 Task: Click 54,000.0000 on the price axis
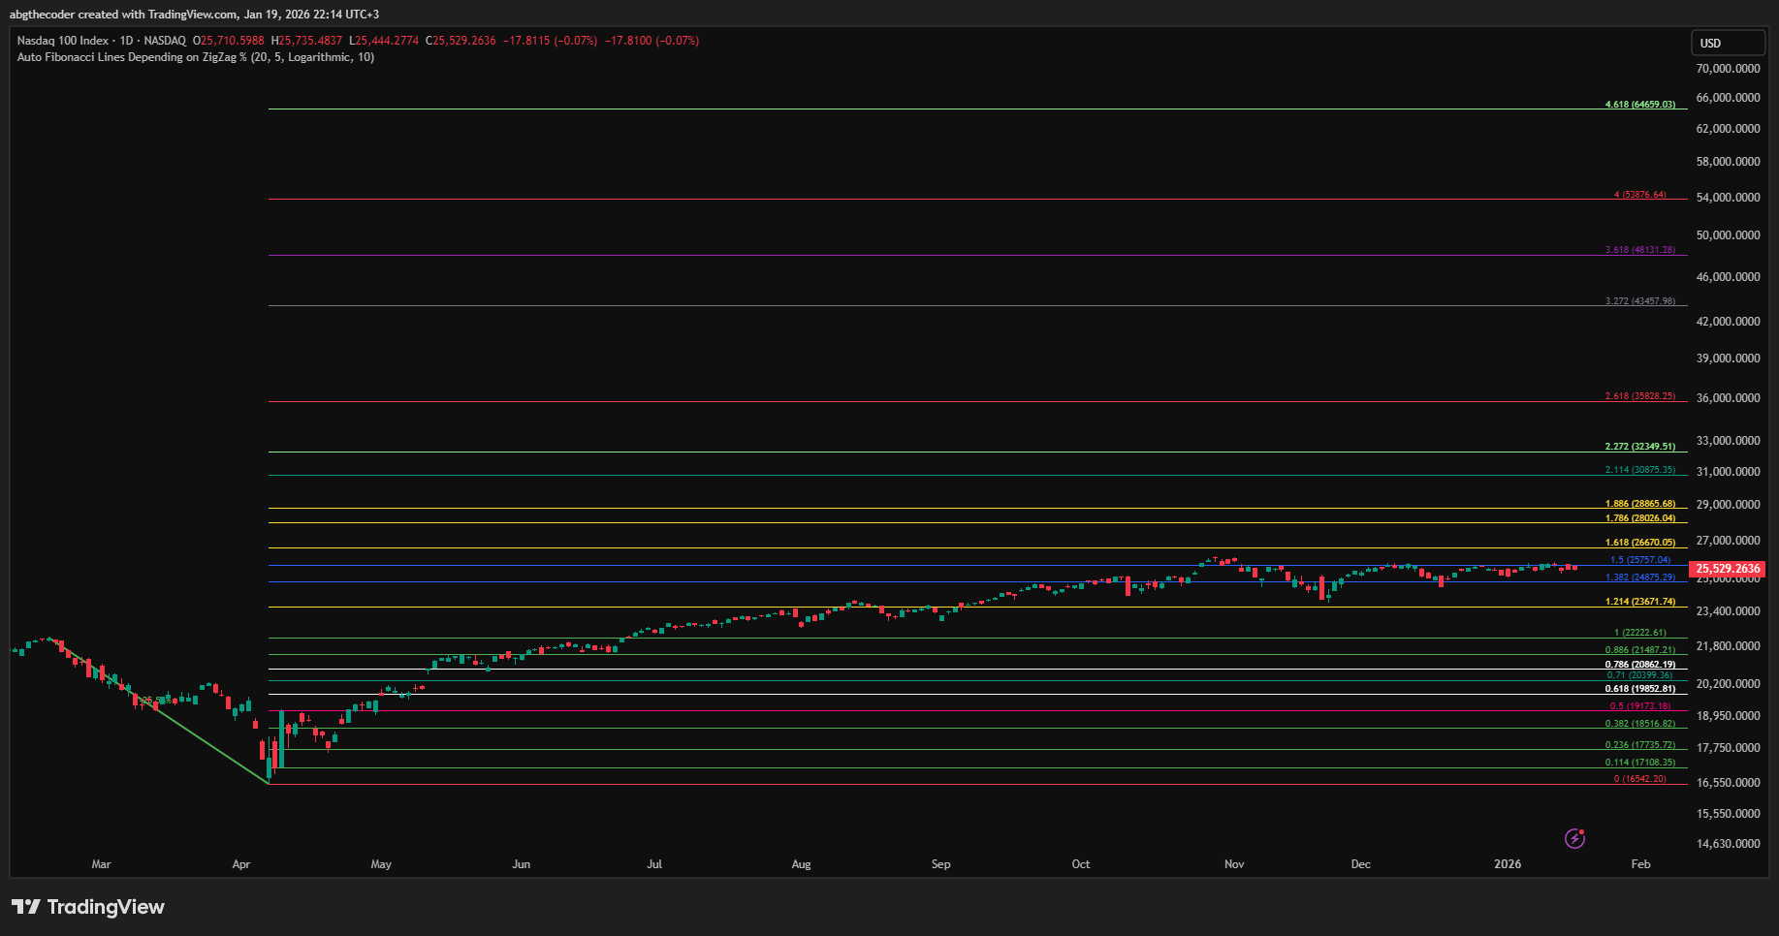(1728, 198)
